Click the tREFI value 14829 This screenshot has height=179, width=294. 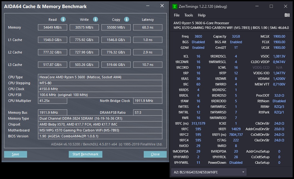[236, 129]
